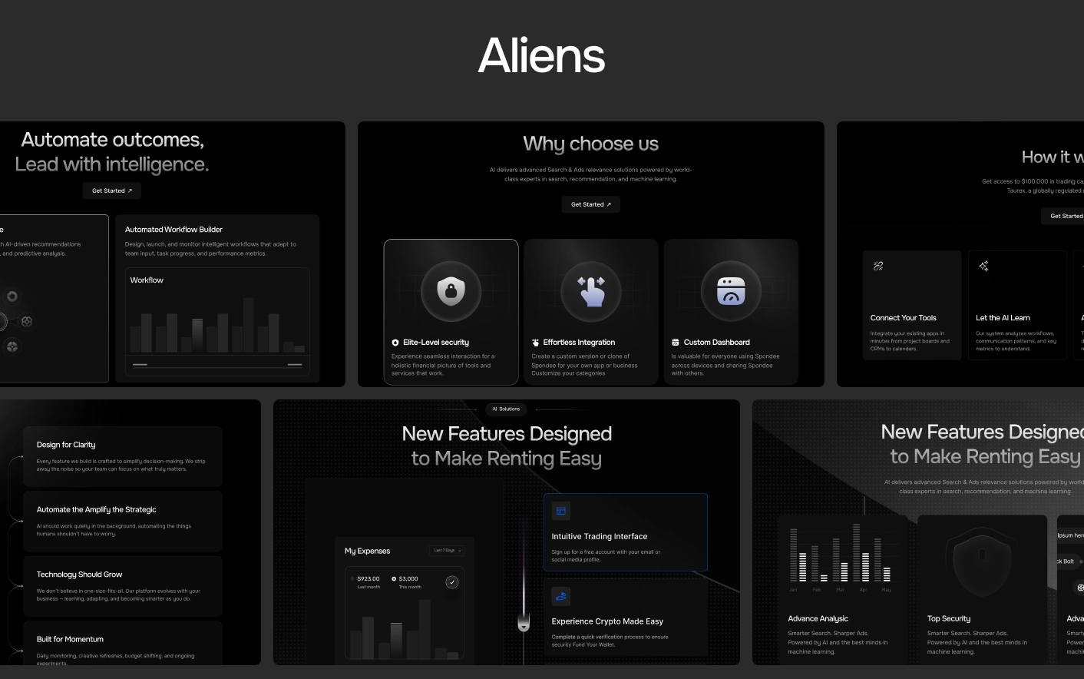Open the Last 7 Days dropdown
1084x679 pixels.
[x=447, y=551]
